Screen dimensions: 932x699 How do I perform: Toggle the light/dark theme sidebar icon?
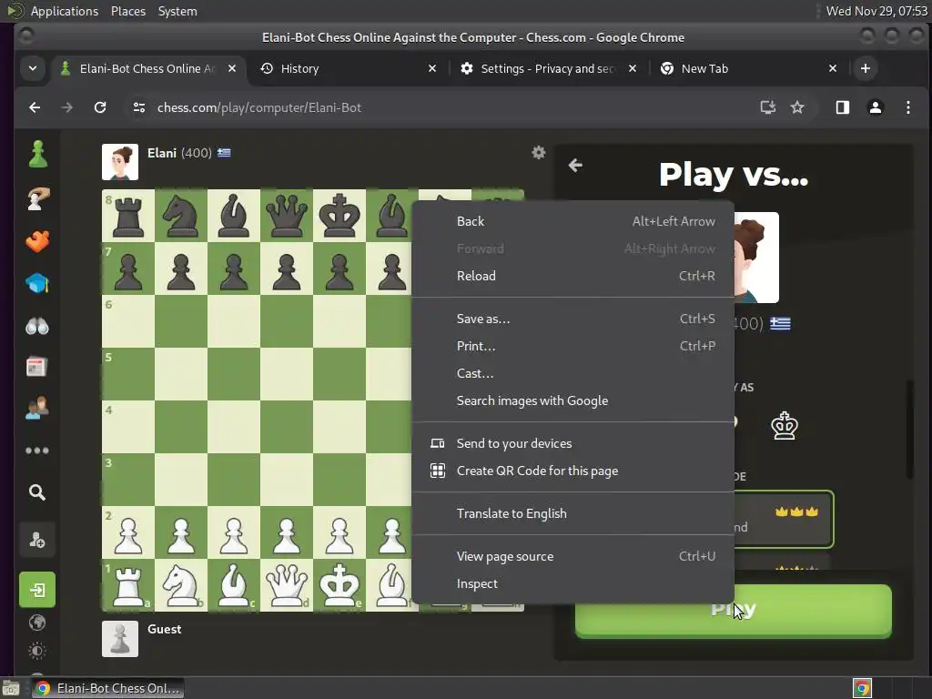coord(37,651)
